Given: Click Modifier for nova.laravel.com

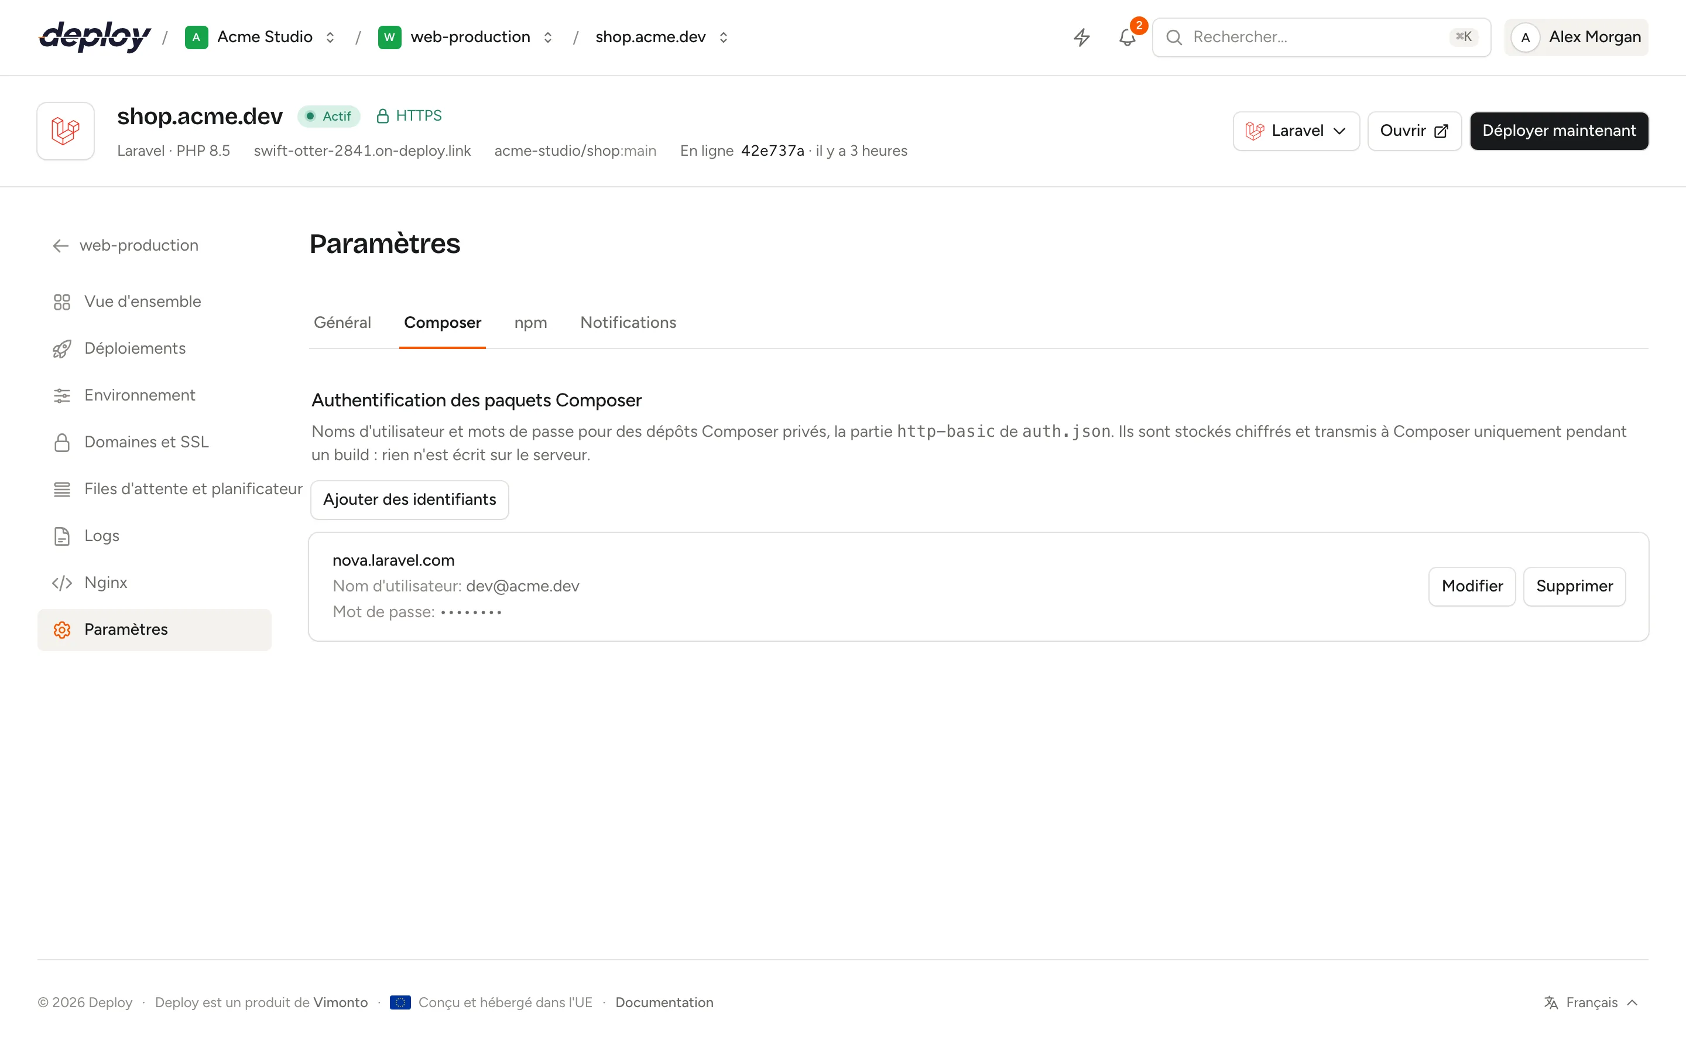Looking at the screenshot, I should click(x=1471, y=586).
